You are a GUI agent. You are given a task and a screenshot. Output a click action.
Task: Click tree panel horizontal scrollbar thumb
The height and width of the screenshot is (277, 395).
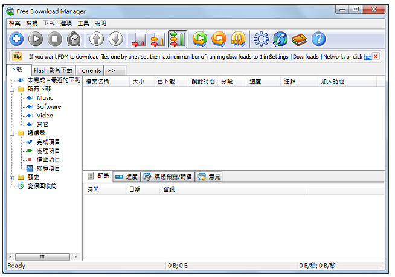tap(42, 257)
